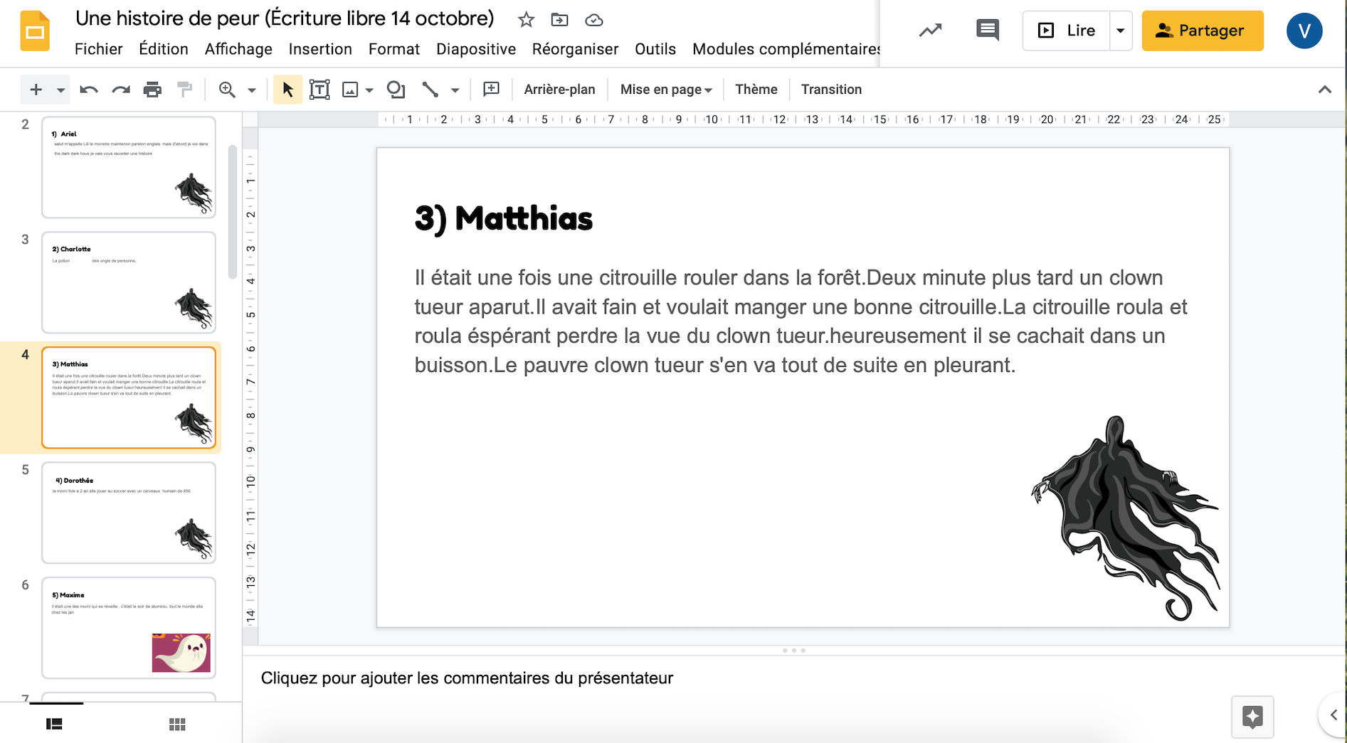Click the Partager share button
1347x743 pixels.
point(1203,31)
